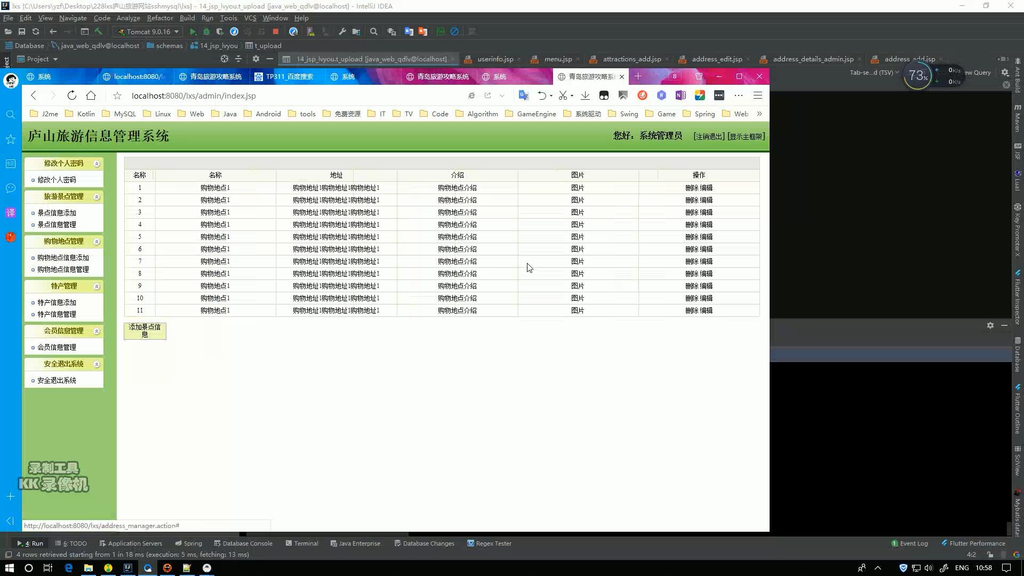Switch to userinfo.jsp editor tab
The width and height of the screenshot is (1024, 576).
[495, 59]
